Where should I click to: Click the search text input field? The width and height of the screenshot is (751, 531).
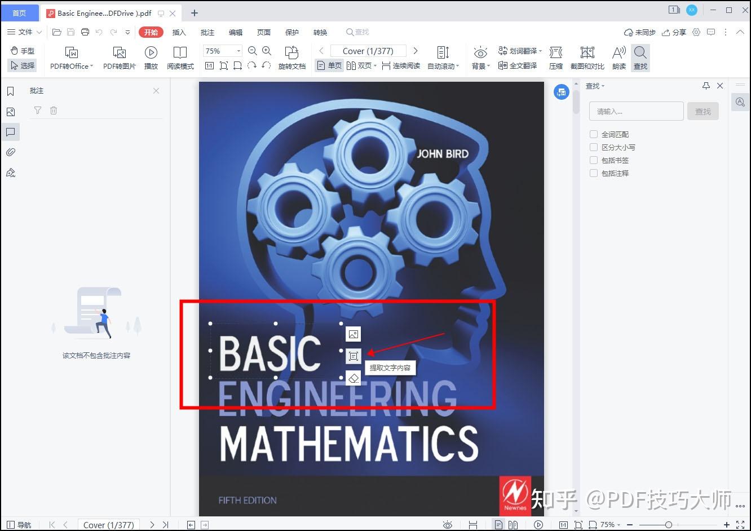coord(636,112)
